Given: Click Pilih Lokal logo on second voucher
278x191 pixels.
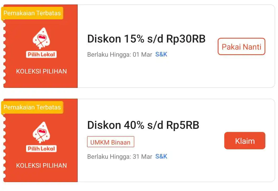Looking at the screenshot, I should (x=41, y=137).
